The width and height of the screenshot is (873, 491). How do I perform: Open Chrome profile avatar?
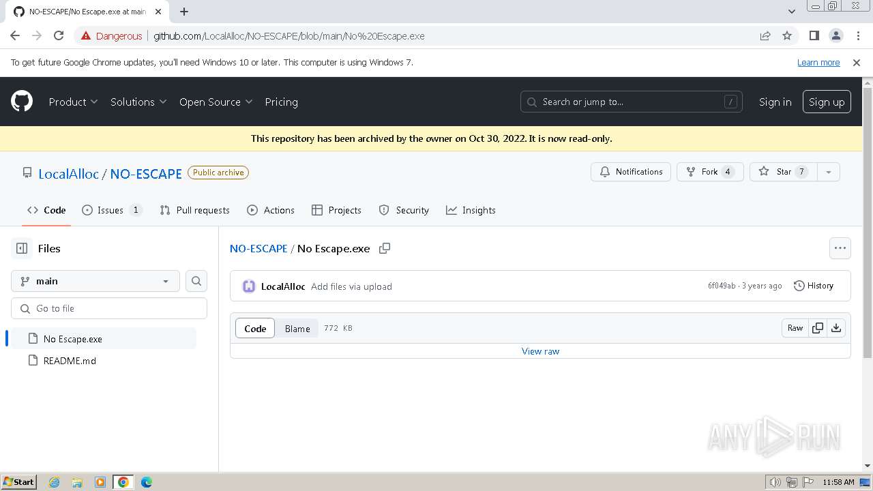835,36
